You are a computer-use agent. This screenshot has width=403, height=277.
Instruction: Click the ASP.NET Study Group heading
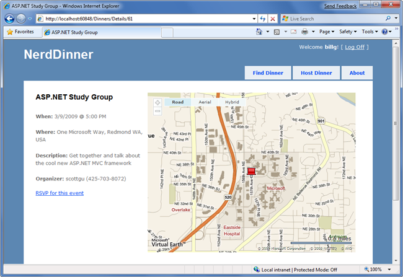click(74, 97)
